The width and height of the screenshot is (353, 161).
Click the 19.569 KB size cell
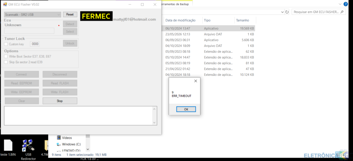tap(247, 28)
